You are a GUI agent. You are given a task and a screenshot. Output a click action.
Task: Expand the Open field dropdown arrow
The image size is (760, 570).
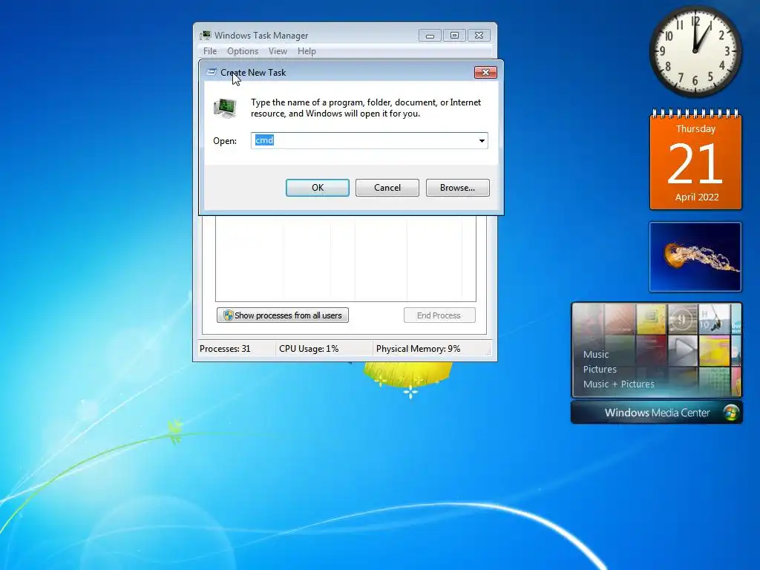coord(482,140)
